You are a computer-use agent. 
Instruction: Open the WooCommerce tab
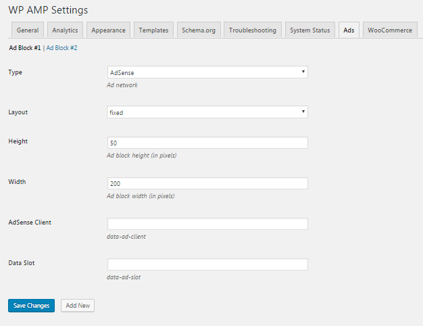[x=390, y=30]
